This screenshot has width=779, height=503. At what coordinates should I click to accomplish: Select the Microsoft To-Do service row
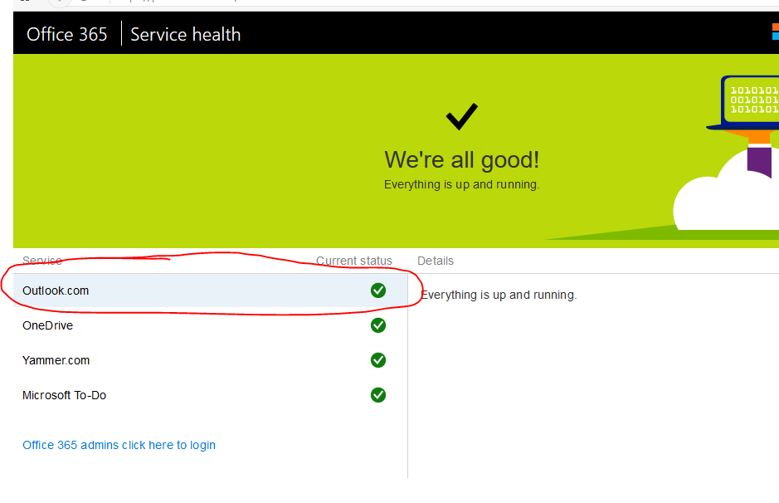click(210, 395)
